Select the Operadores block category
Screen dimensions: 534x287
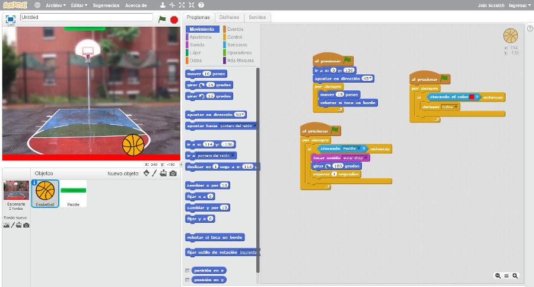[239, 52]
